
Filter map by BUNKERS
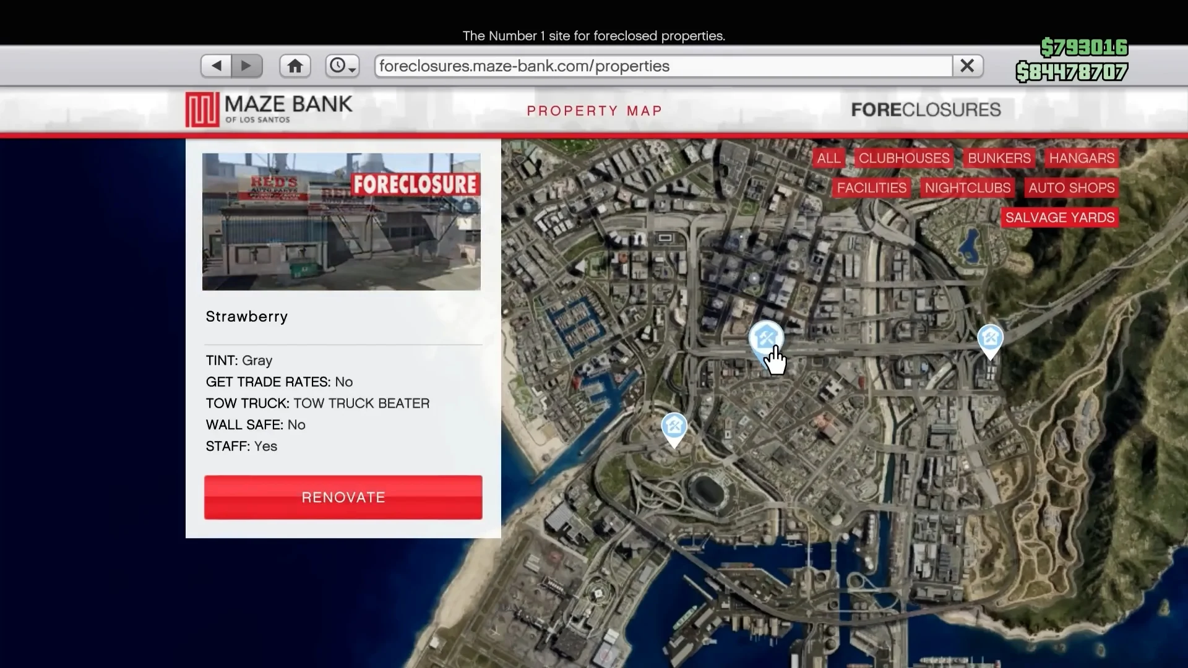pos(999,158)
